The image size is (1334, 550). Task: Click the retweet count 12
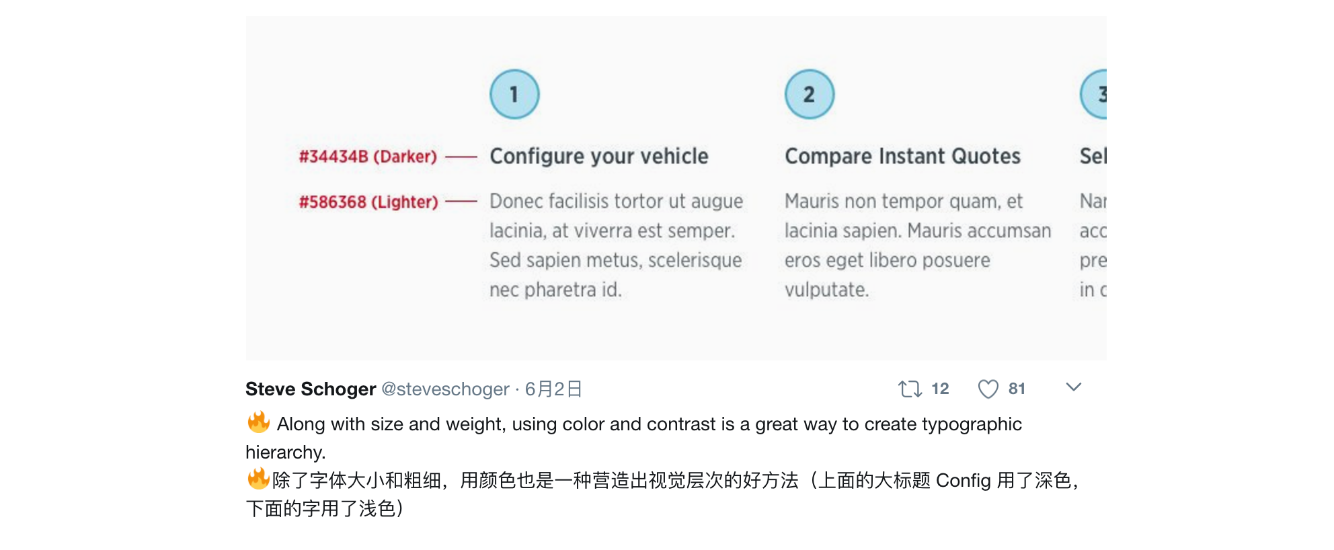(x=940, y=389)
